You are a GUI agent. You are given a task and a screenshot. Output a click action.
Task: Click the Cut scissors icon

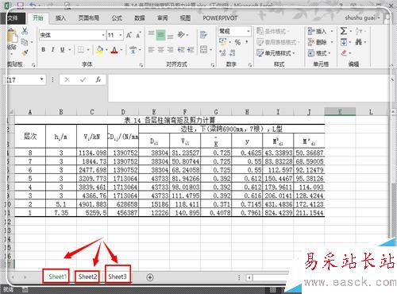click(x=25, y=31)
